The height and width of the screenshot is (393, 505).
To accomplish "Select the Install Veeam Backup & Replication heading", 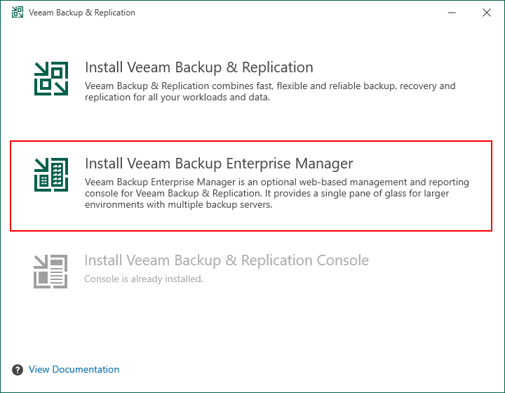I will pyautogui.click(x=199, y=67).
